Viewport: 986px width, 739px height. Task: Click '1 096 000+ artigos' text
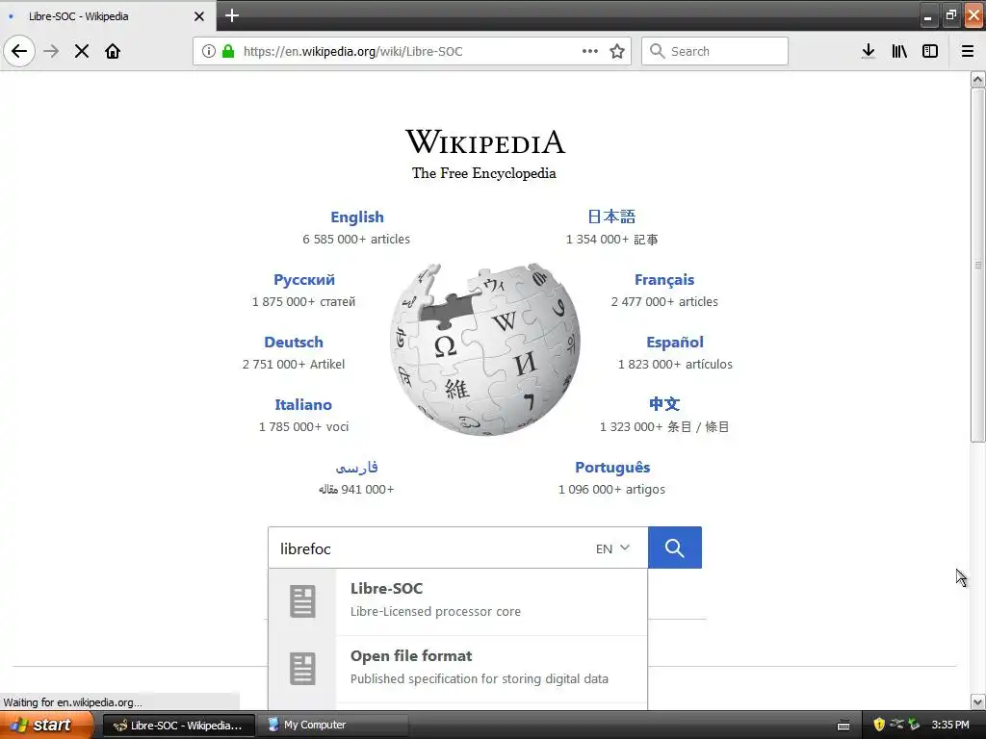[x=611, y=489]
